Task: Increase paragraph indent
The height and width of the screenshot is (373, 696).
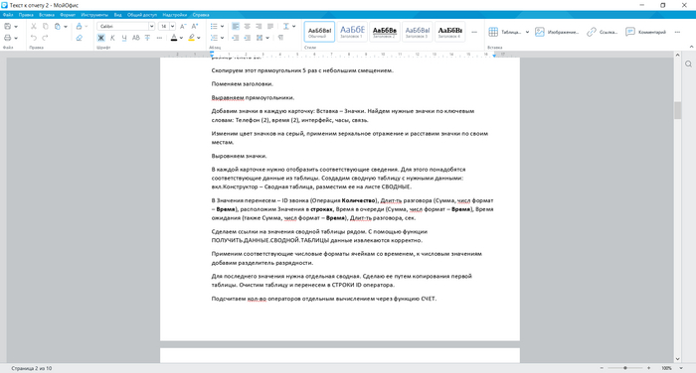Action: point(248,38)
